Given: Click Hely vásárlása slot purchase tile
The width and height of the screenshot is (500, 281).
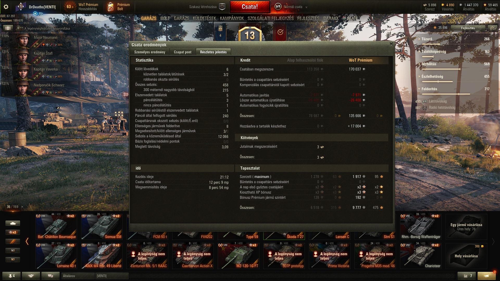Looking at the screenshot, I should (466, 256).
